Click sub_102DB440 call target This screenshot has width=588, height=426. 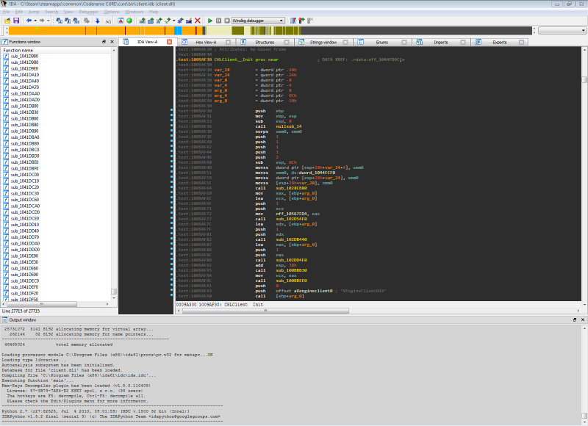(x=291, y=239)
